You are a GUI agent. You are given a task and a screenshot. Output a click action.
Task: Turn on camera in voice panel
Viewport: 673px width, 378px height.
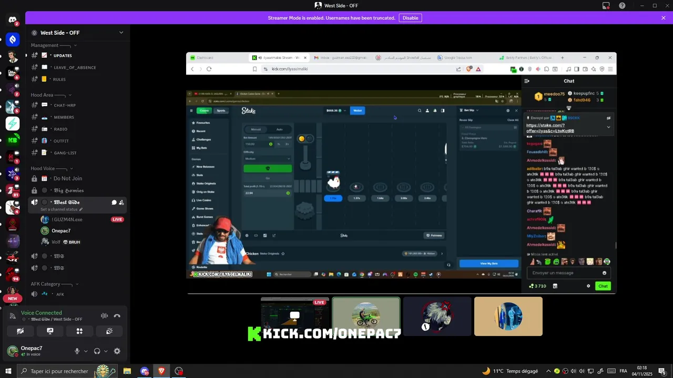click(x=20, y=331)
